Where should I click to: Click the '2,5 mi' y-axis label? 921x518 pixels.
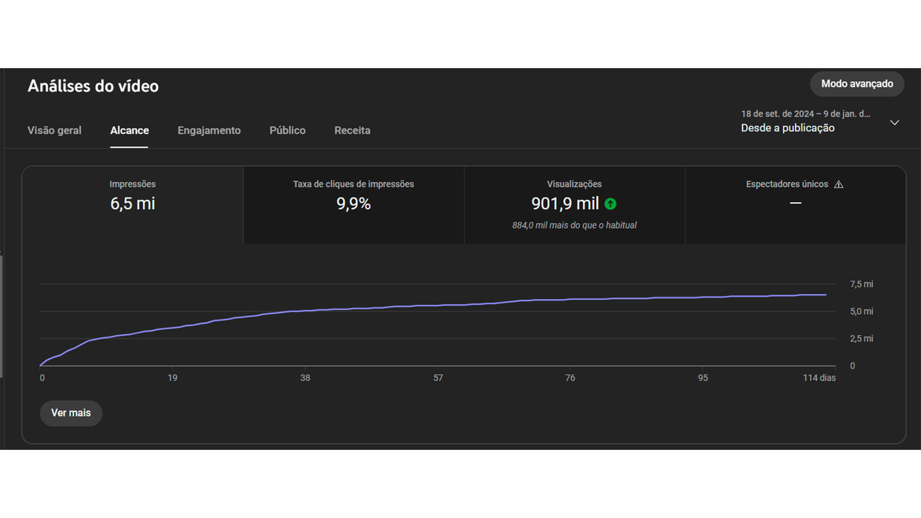862,339
